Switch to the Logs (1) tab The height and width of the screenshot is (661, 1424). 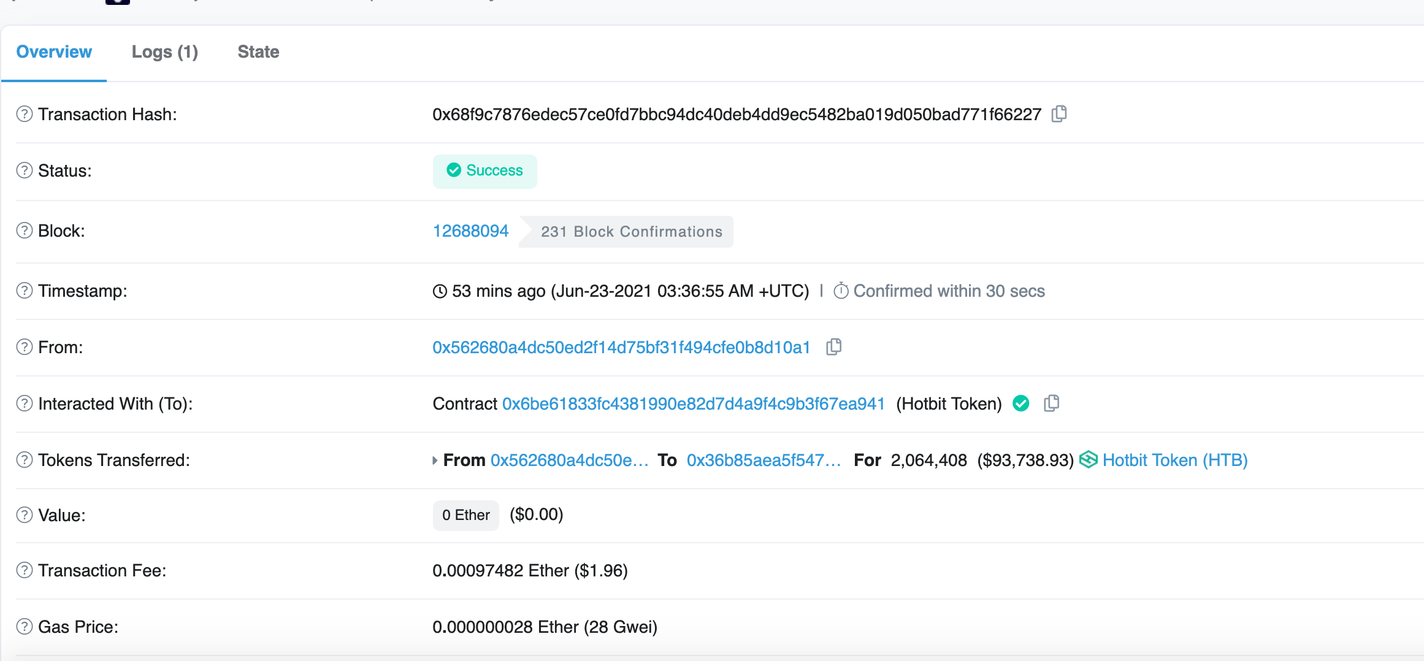[164, 52]
